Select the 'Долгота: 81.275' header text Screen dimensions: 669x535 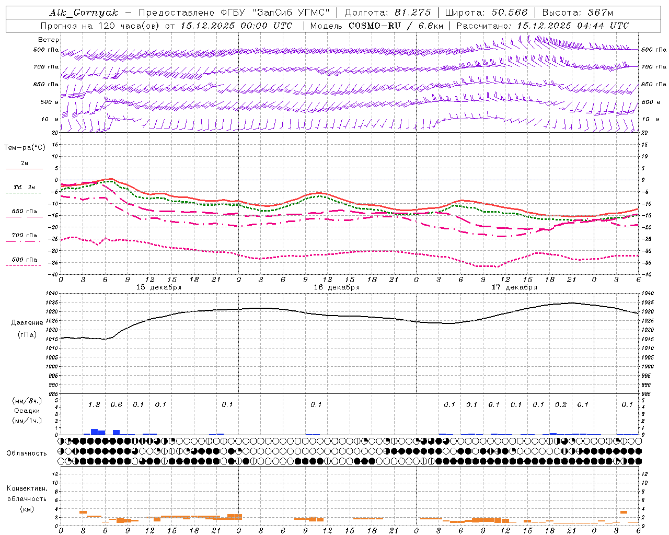coord(388,13)
